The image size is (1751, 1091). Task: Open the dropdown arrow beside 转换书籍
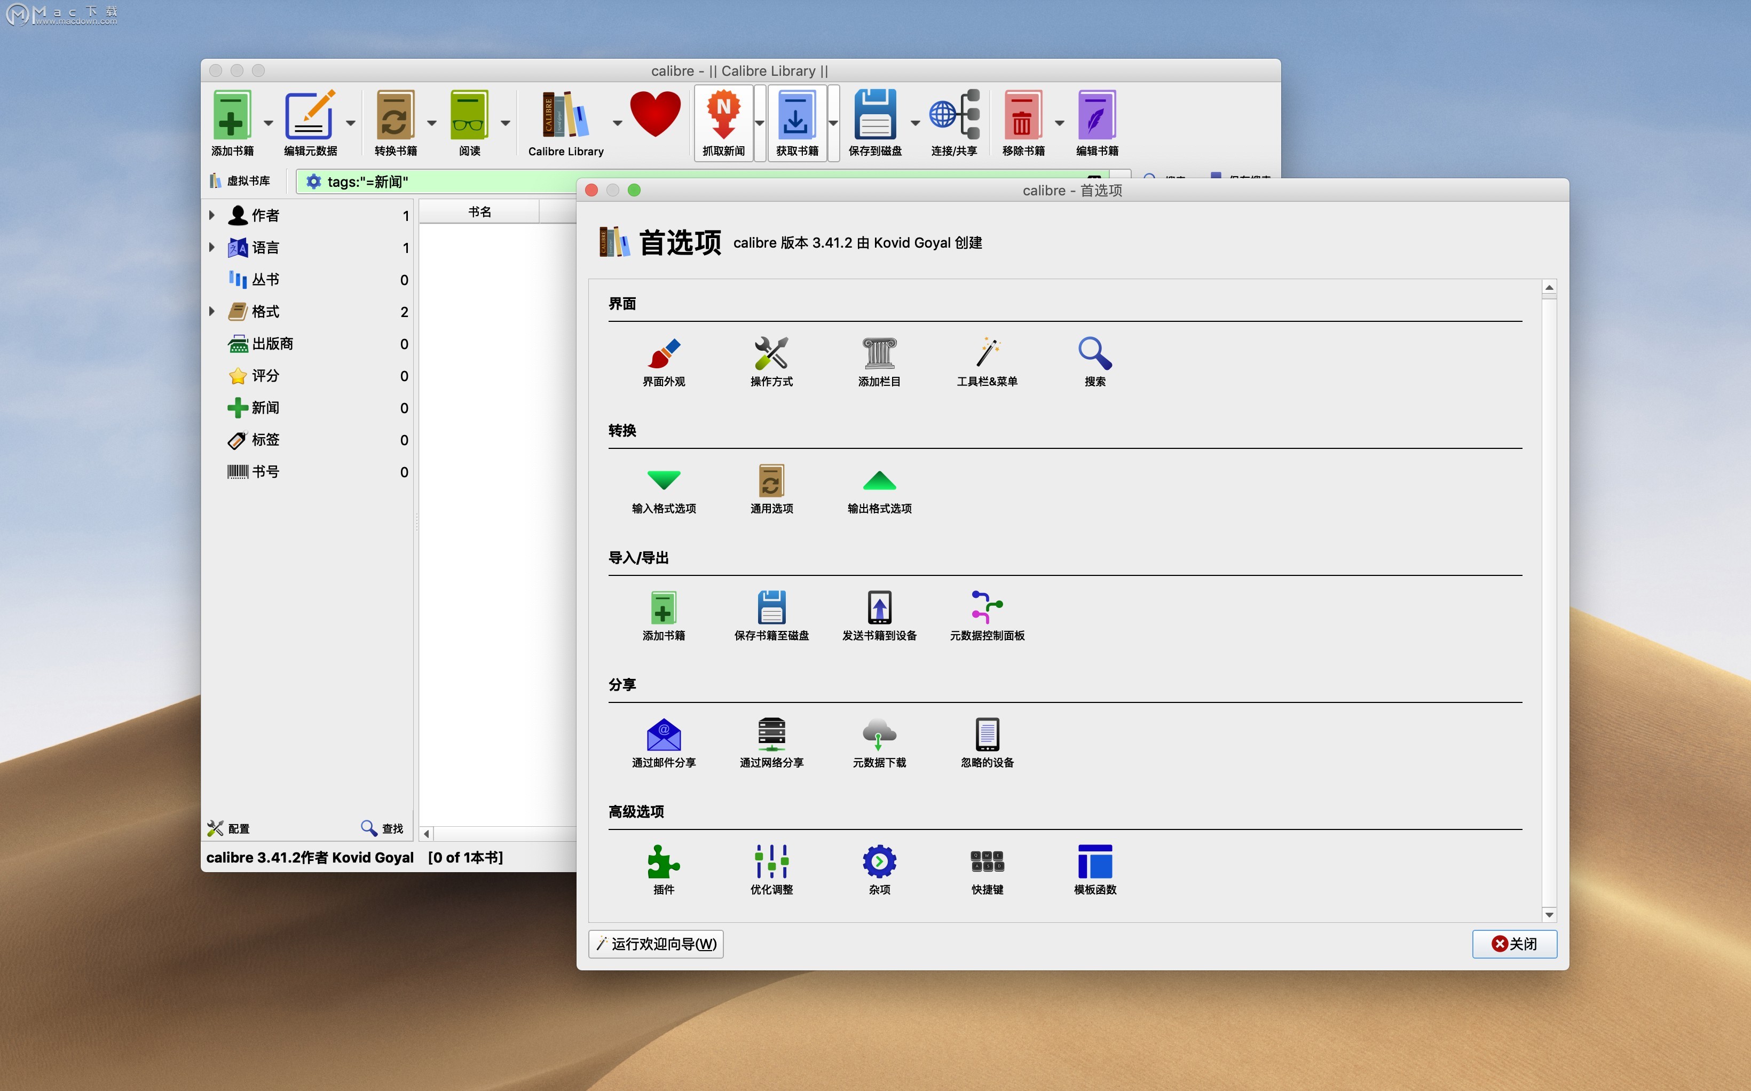(x=431, y=123)
